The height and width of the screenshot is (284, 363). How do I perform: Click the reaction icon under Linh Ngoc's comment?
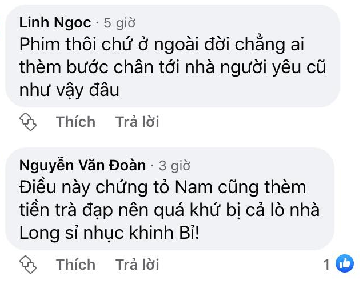[x=28, y=121]
